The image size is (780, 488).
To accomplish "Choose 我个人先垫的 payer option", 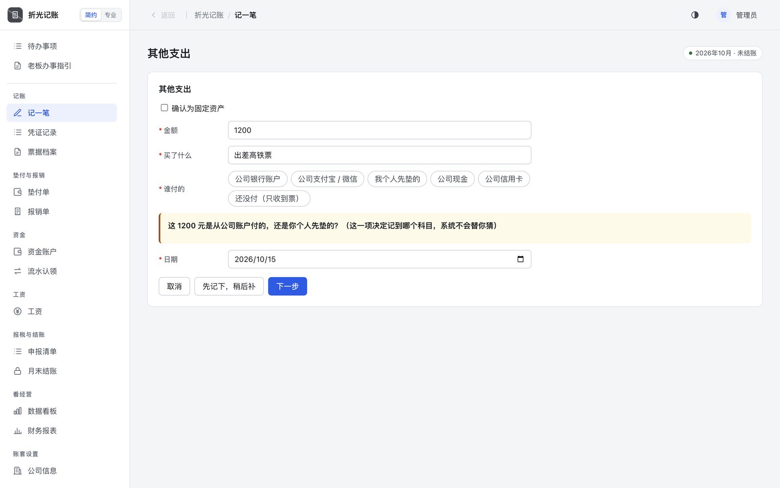I will tap(397, 179).
